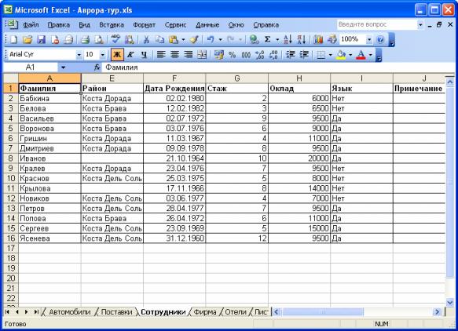Viewport: 458px width, 331px height.
Task: Align text left
Action: coord(161,55)
